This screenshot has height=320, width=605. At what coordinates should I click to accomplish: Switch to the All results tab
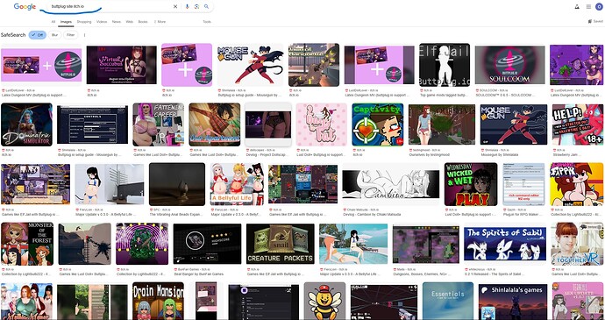point(53,22)
